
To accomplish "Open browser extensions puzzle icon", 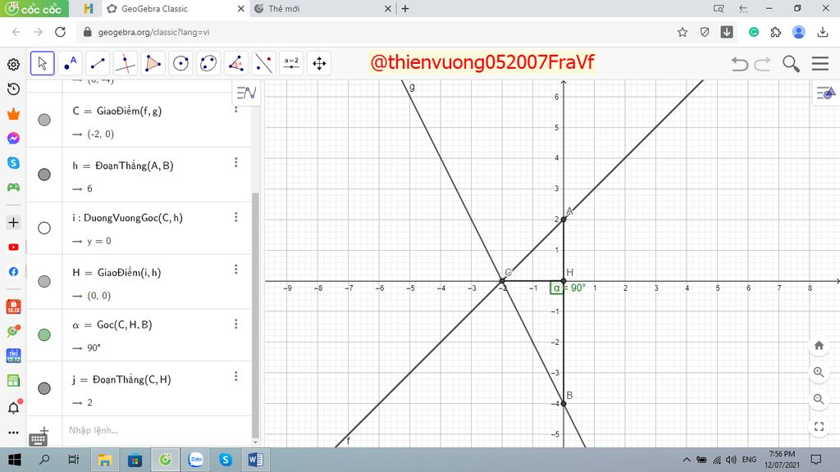I will pos(776,32).
